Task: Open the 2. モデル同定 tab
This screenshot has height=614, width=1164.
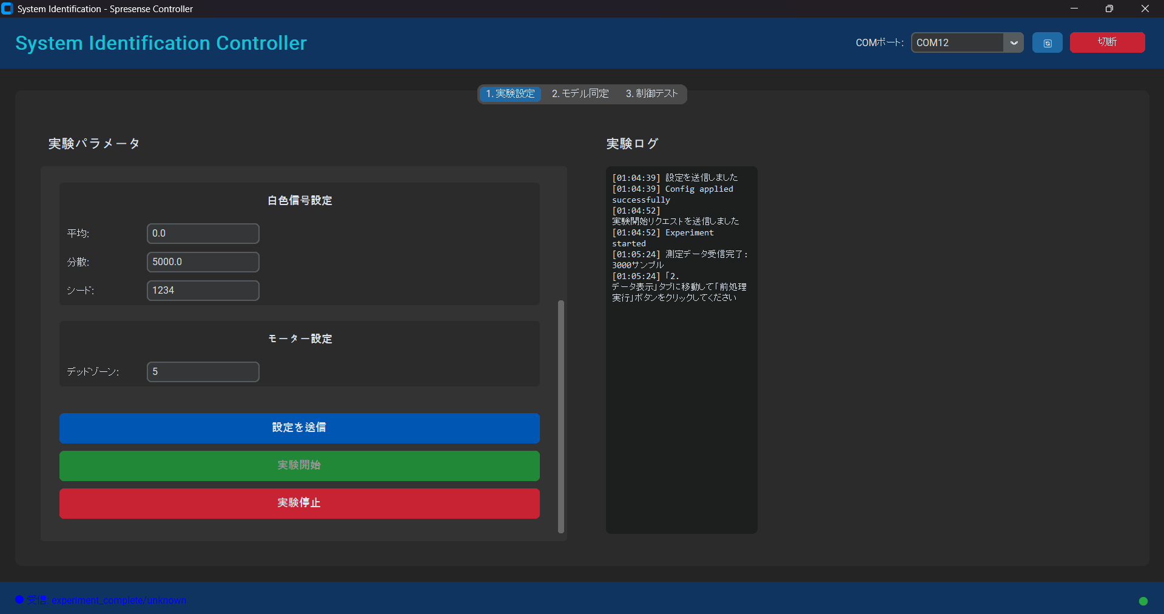Action: 580,94
